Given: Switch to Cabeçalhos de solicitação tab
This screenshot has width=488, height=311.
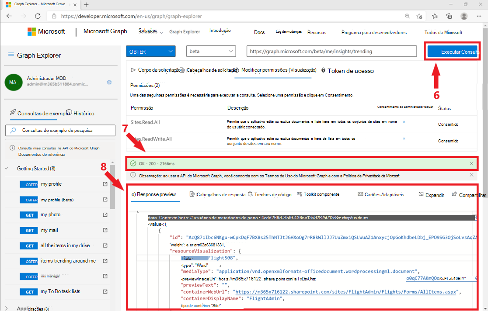Looking at the screenshot, I should point(209,70).
